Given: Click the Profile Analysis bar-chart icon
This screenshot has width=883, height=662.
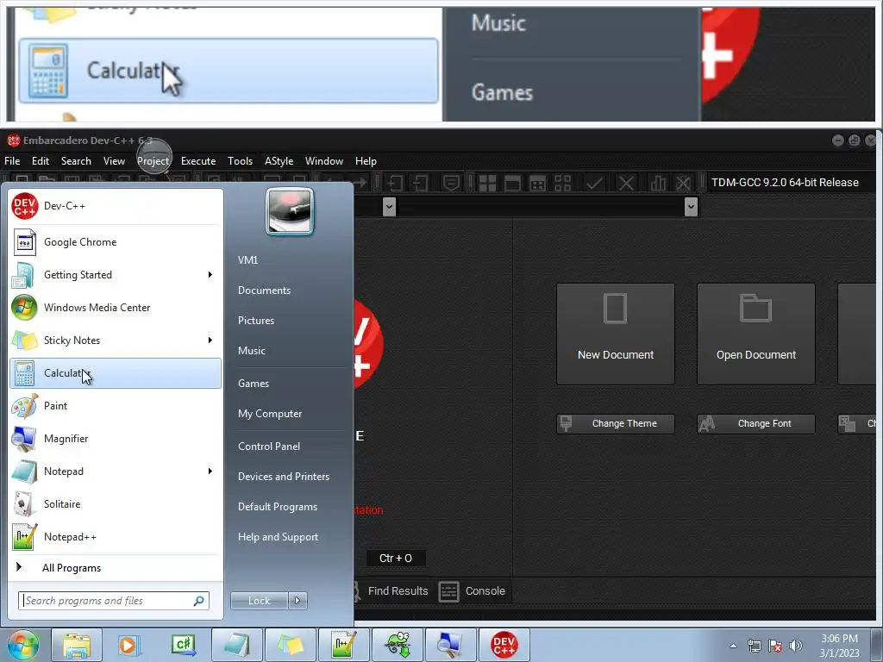Looking at the screenshot, I should 658,183.
